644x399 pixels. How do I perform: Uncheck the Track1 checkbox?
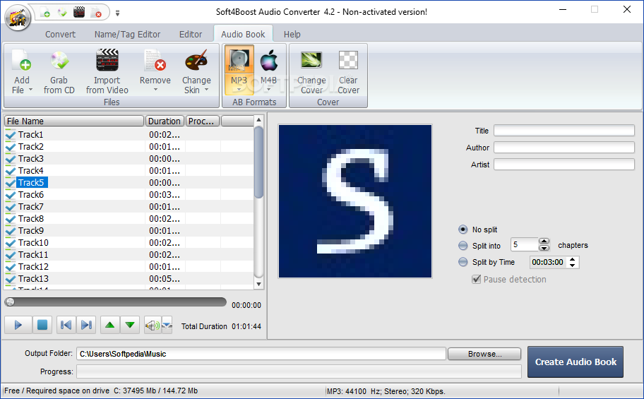click(x=11, y=134)
